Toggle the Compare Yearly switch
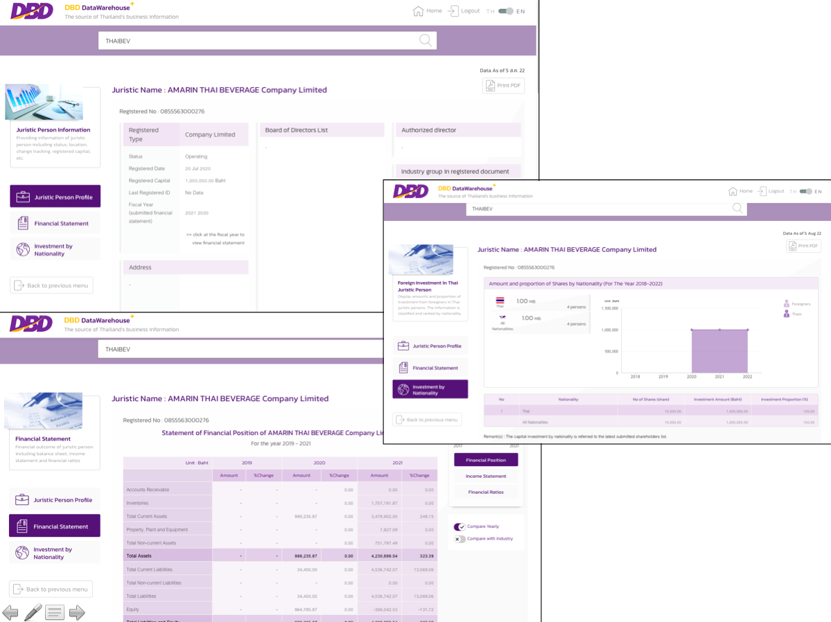This screenshot has width=831, height=622. [460, 526]
